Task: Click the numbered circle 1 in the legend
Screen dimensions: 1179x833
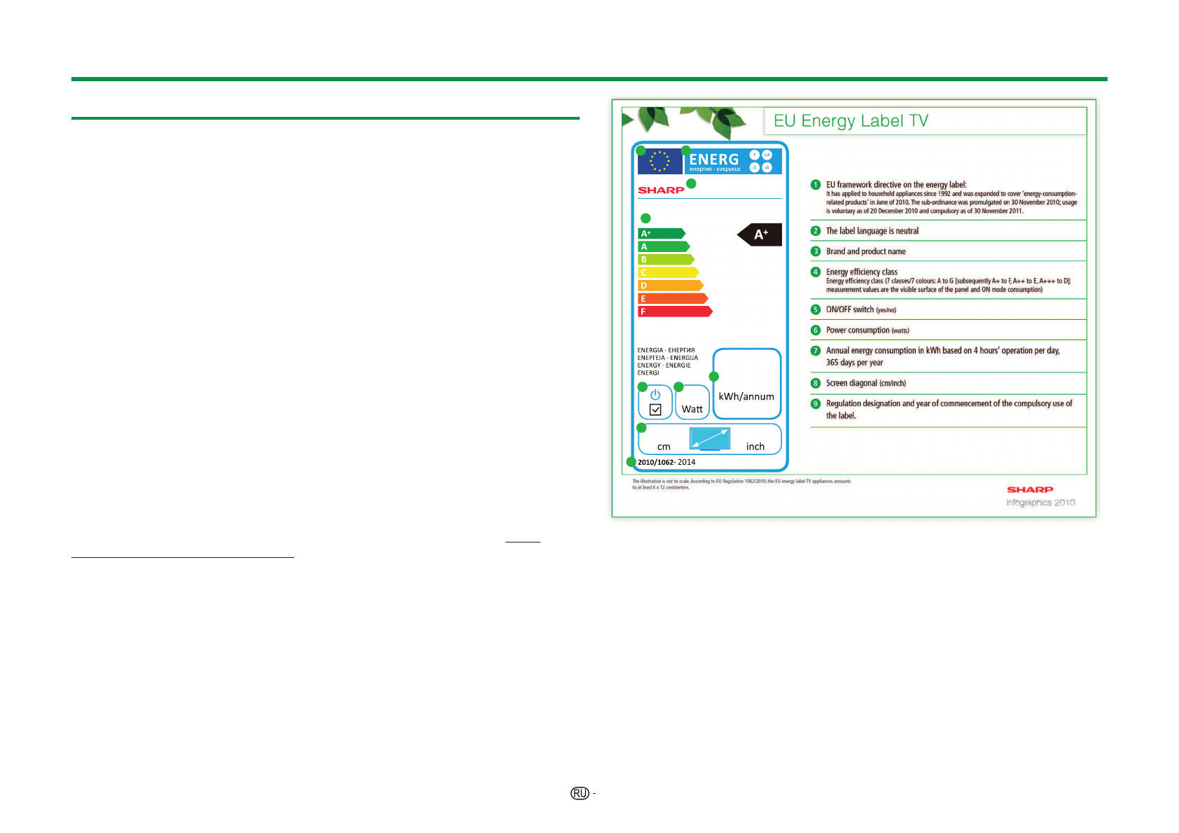Action: click(x=816, y=185)
